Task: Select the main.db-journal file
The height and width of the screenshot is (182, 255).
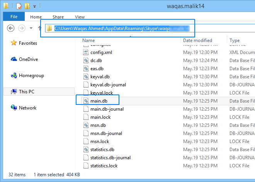Action: pos(107,109)
